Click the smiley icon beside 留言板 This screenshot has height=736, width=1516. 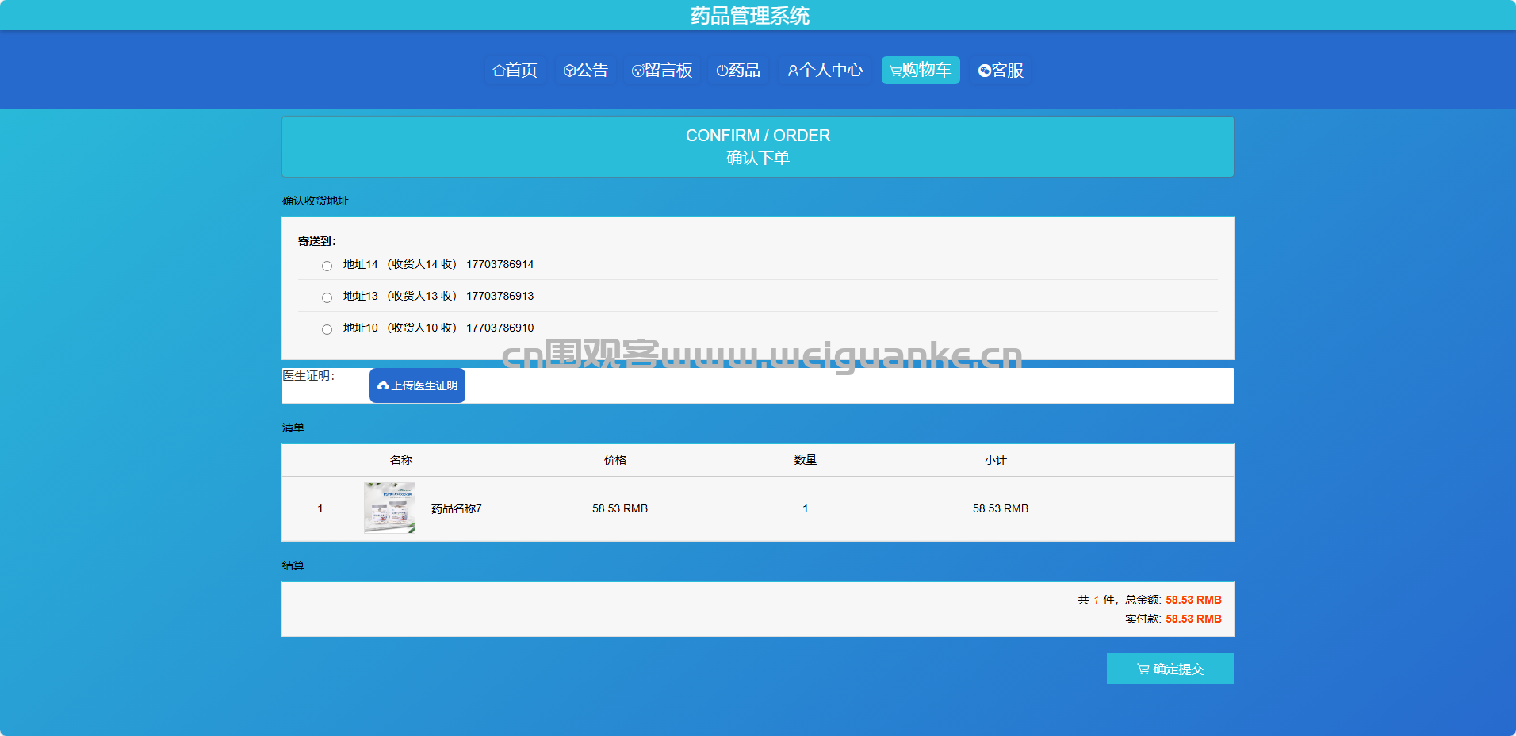click(637, 71)
